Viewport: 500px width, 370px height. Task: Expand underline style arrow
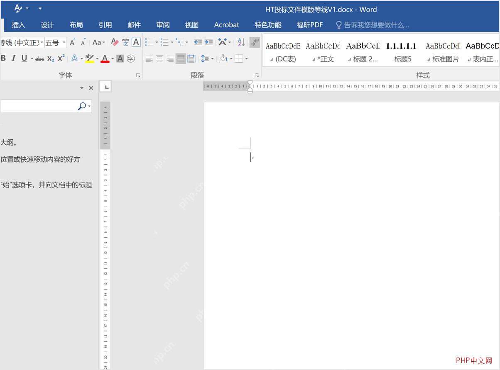(x=32, y=59)
